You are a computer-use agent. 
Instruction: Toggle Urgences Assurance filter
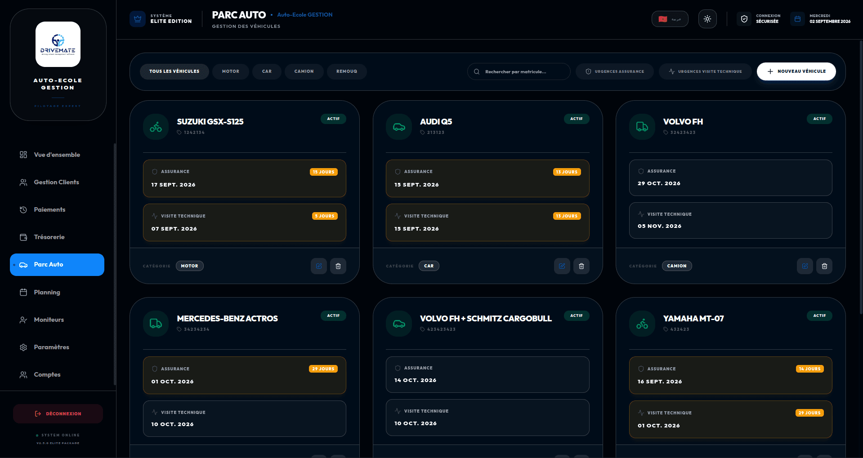click(x=615, y=71)
